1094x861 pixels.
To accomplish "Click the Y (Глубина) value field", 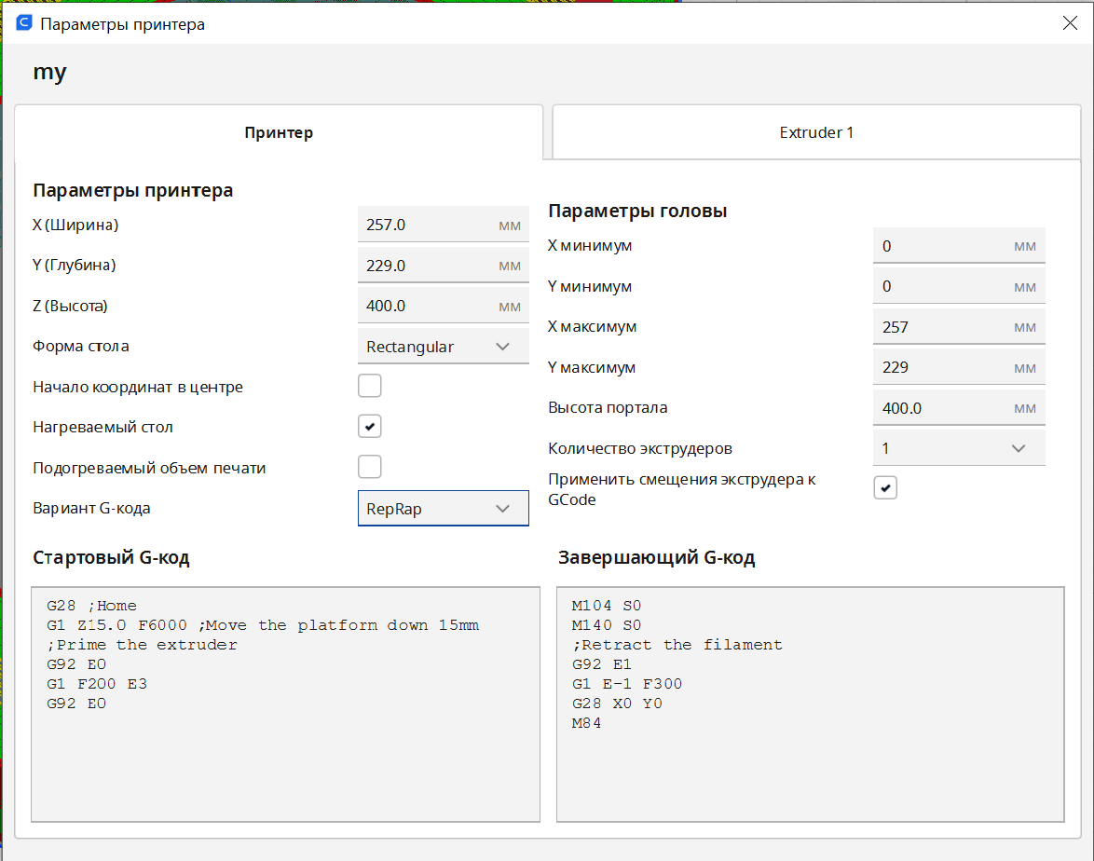I will tap(429, 266).
